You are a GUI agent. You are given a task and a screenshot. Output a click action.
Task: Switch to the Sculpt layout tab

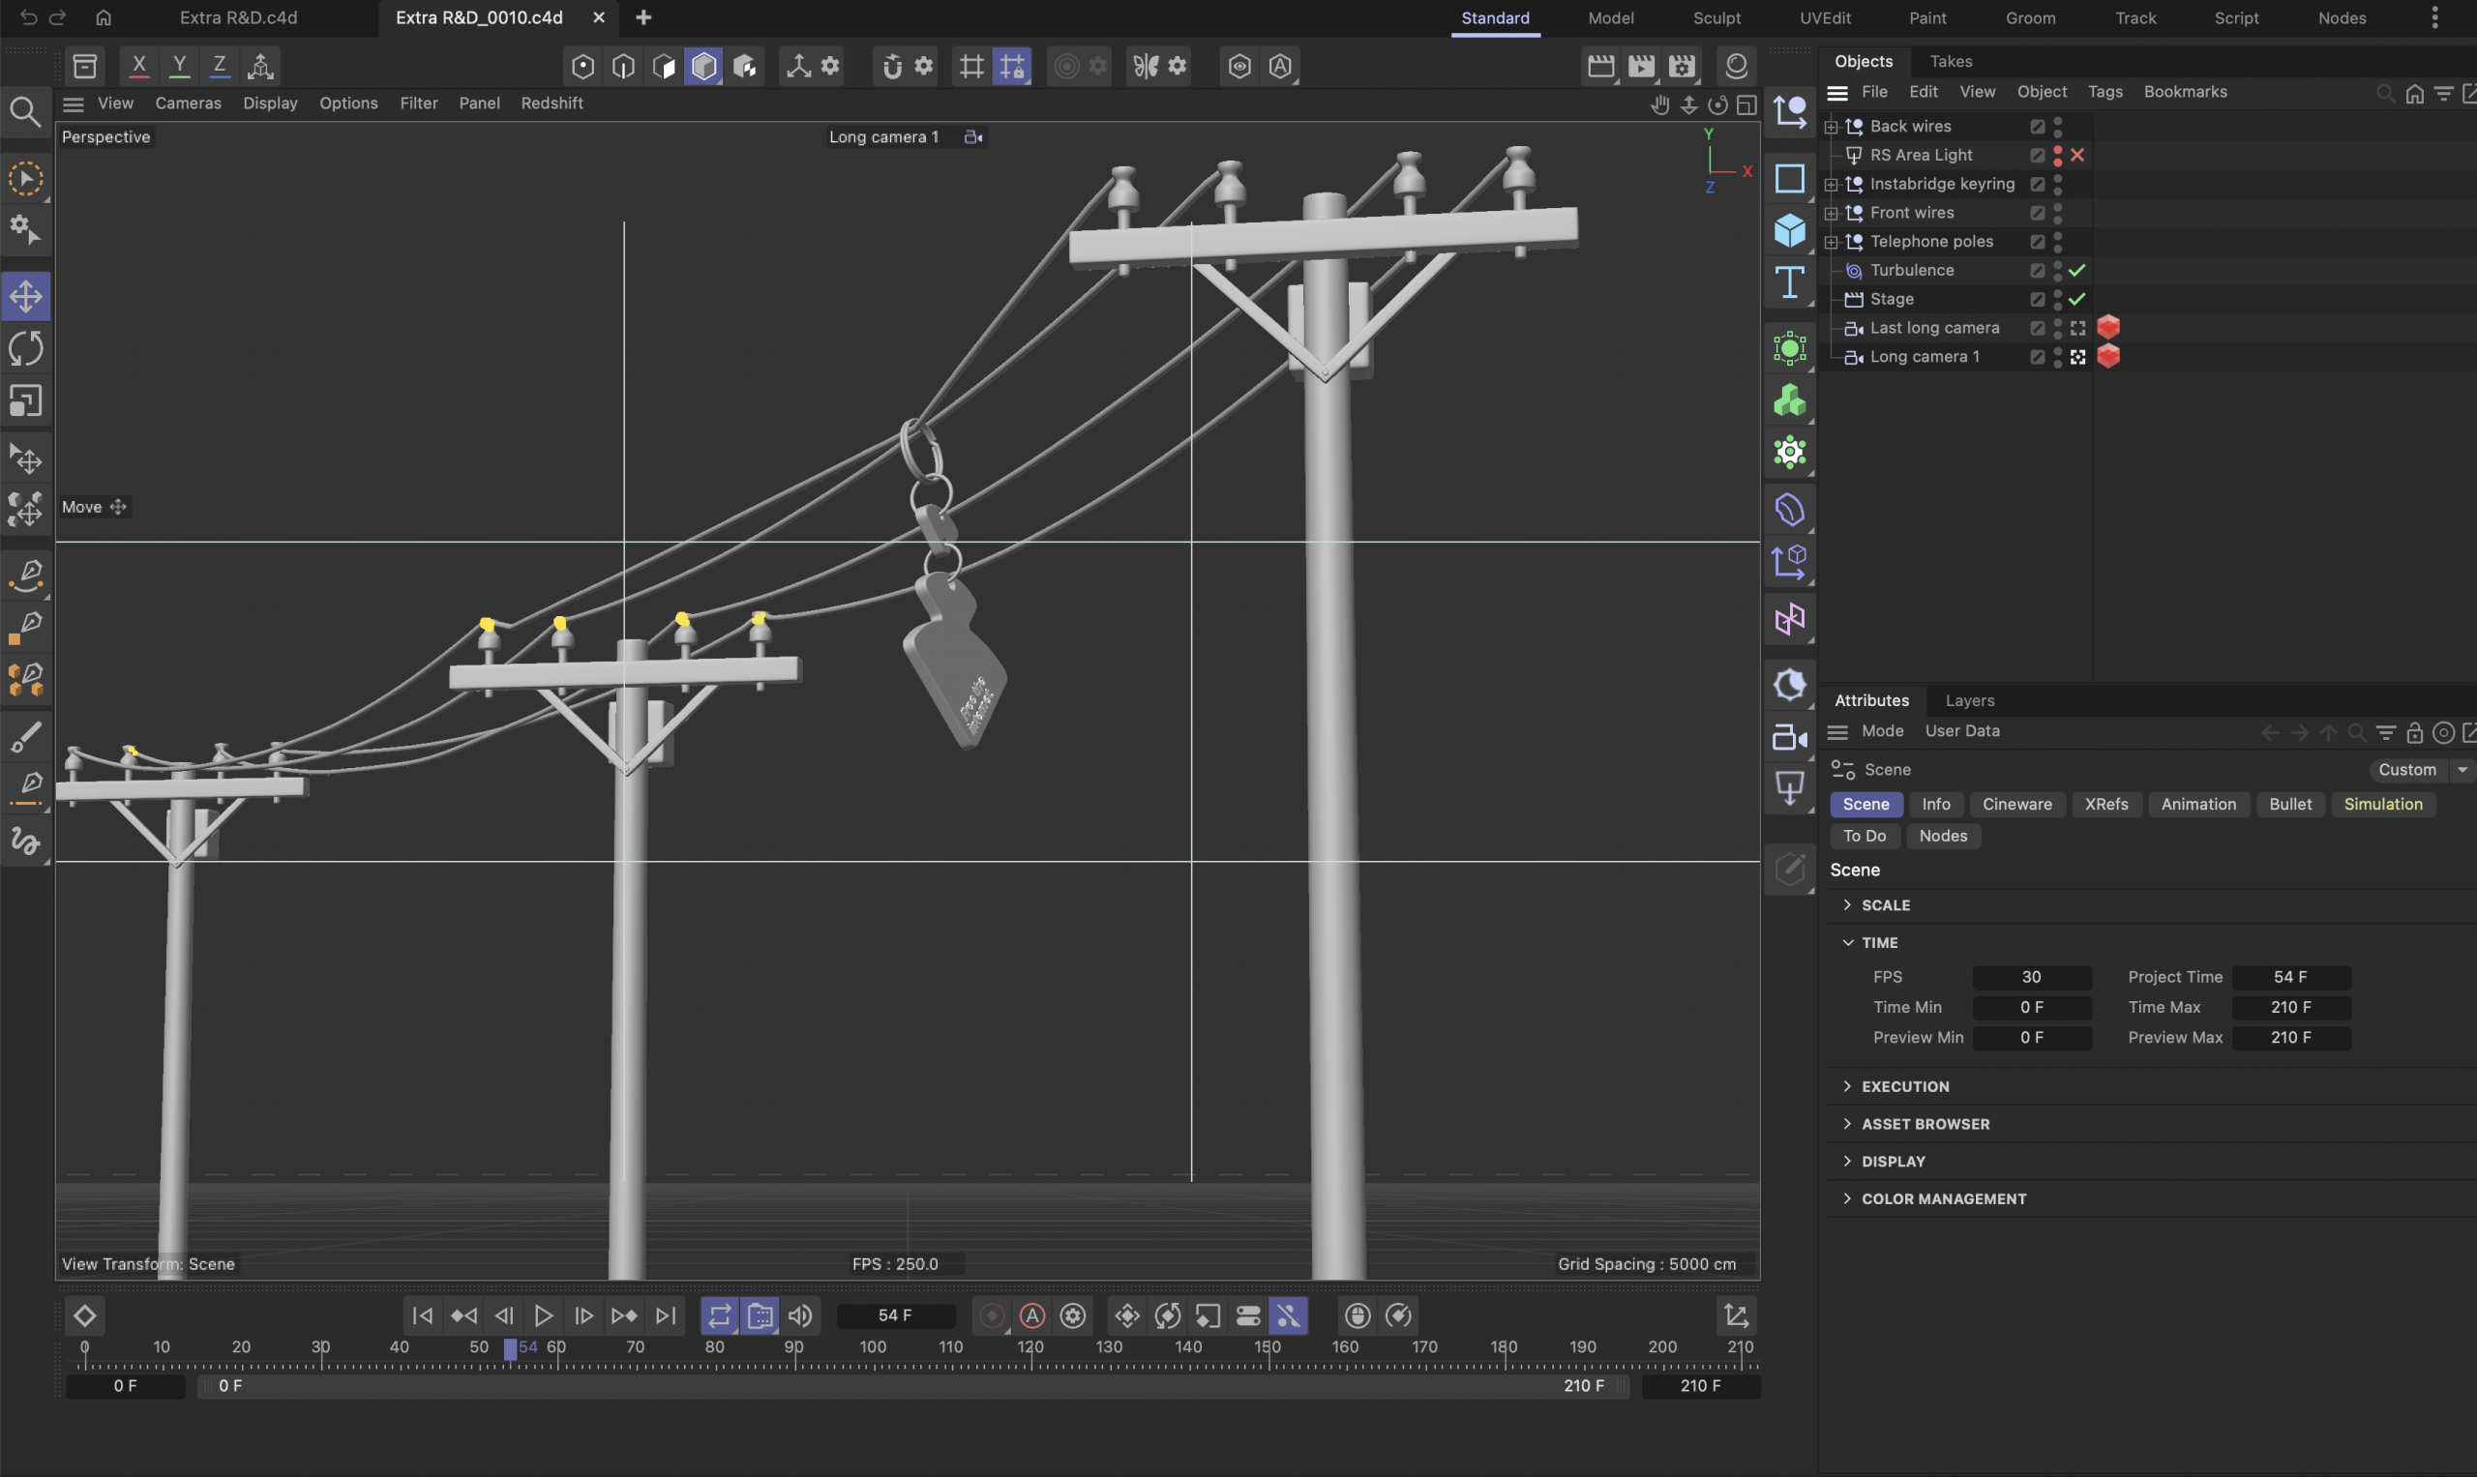pyautogui.click(x=1716, y=18)
